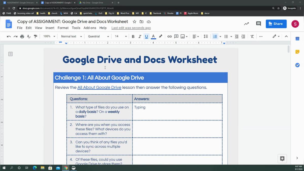Open the Questrial font dropdown
Viewport: 304px width, 171px height.
click(x=99, y=37)
